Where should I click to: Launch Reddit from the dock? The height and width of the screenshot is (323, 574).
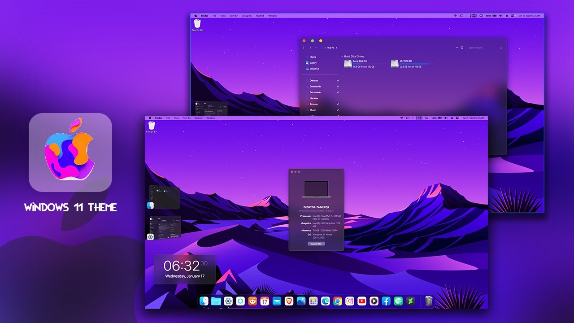(253, 301)
